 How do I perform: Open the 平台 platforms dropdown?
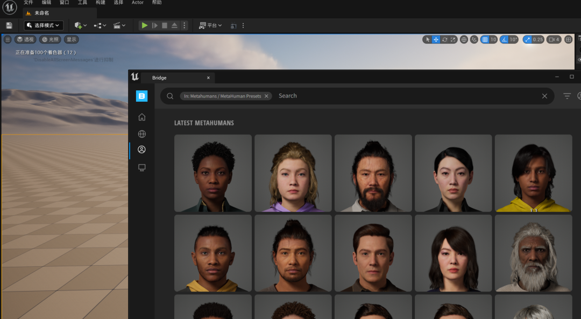coord(210,25)
